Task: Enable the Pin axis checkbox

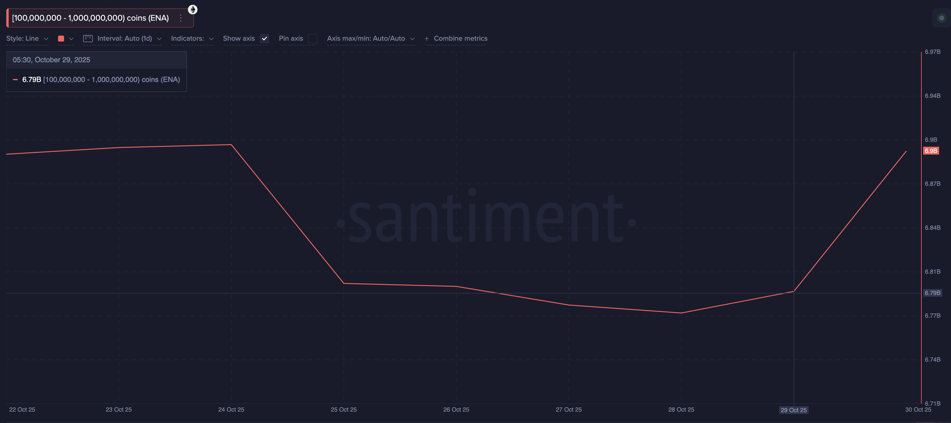Action: coord(313,38)
